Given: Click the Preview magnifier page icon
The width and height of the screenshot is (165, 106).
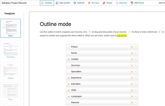Looking at the screenshot, I should (117, 3).
